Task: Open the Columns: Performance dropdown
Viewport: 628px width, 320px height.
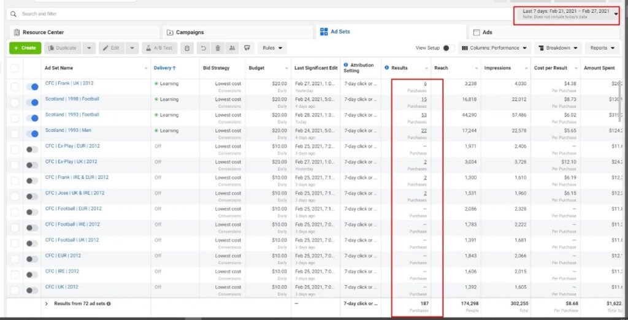Action: click(x=493, y=48)
